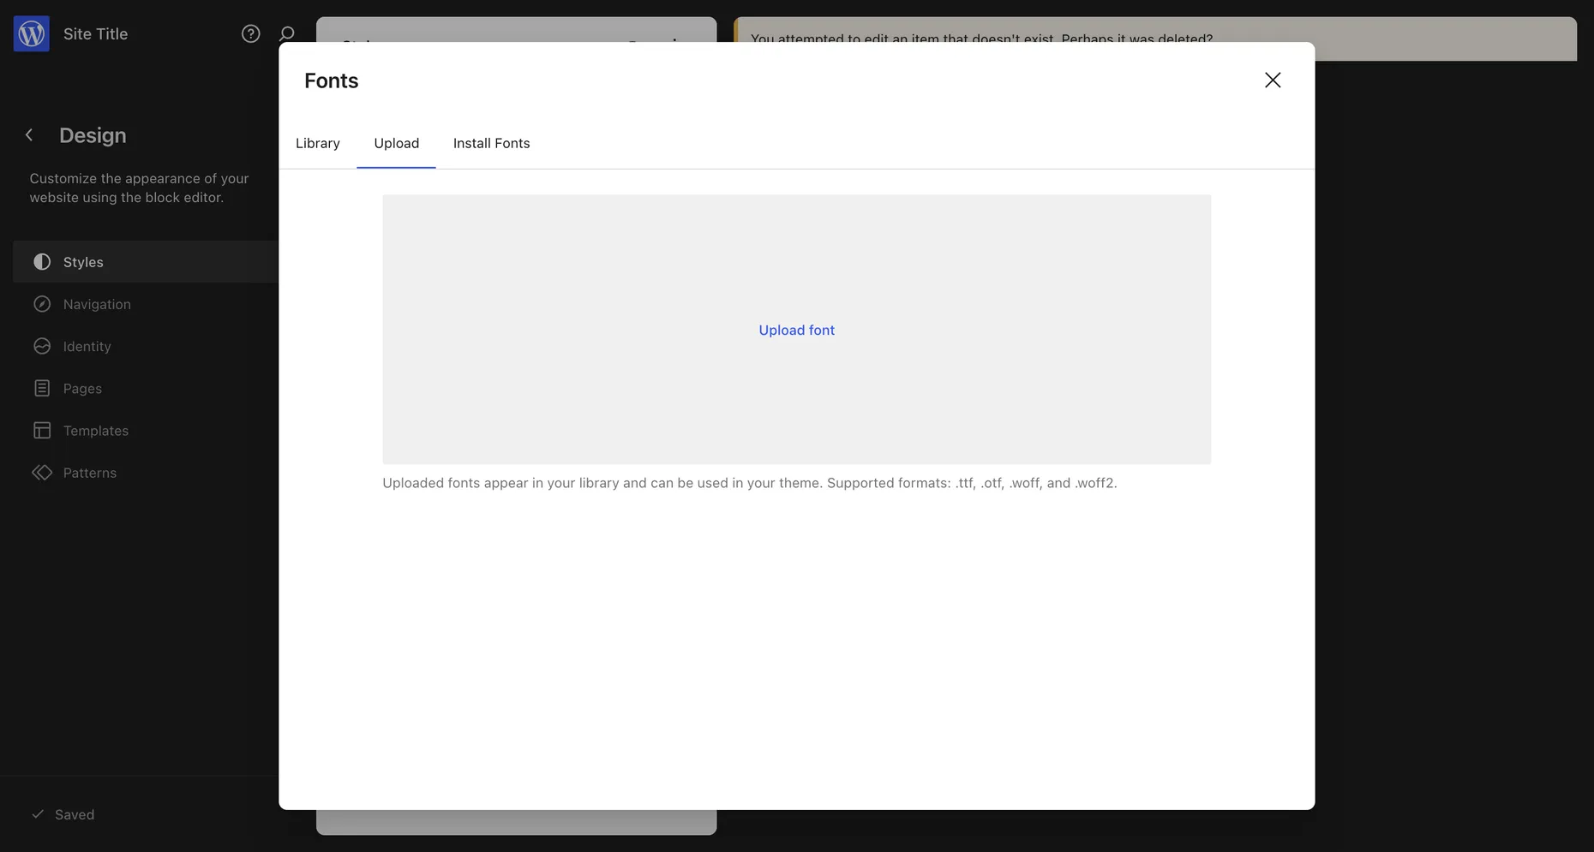The width and height of the screenshot is (1594, 852).
Task: Open the search magnifier icon
Action: coord(286,33)
